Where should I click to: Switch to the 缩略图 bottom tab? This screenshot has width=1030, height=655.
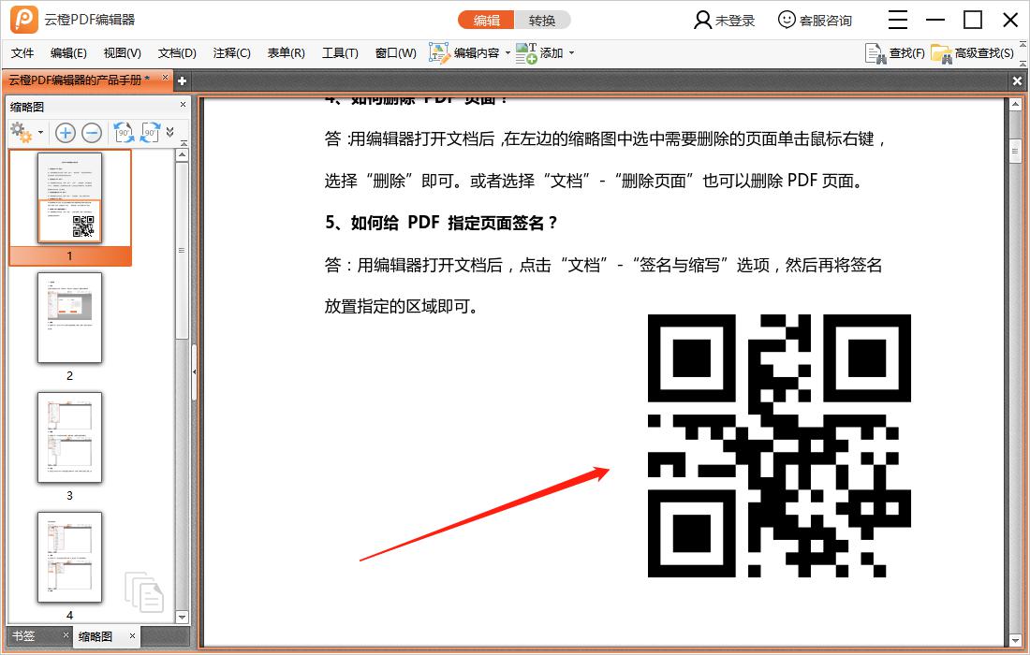click(96, 636)
